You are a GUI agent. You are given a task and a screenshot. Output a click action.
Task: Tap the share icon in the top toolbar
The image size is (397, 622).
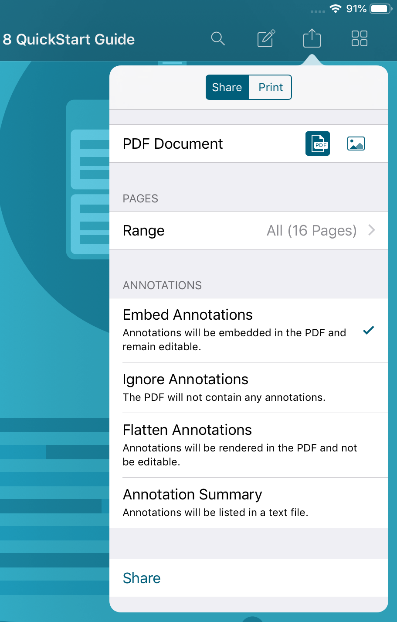312,39
